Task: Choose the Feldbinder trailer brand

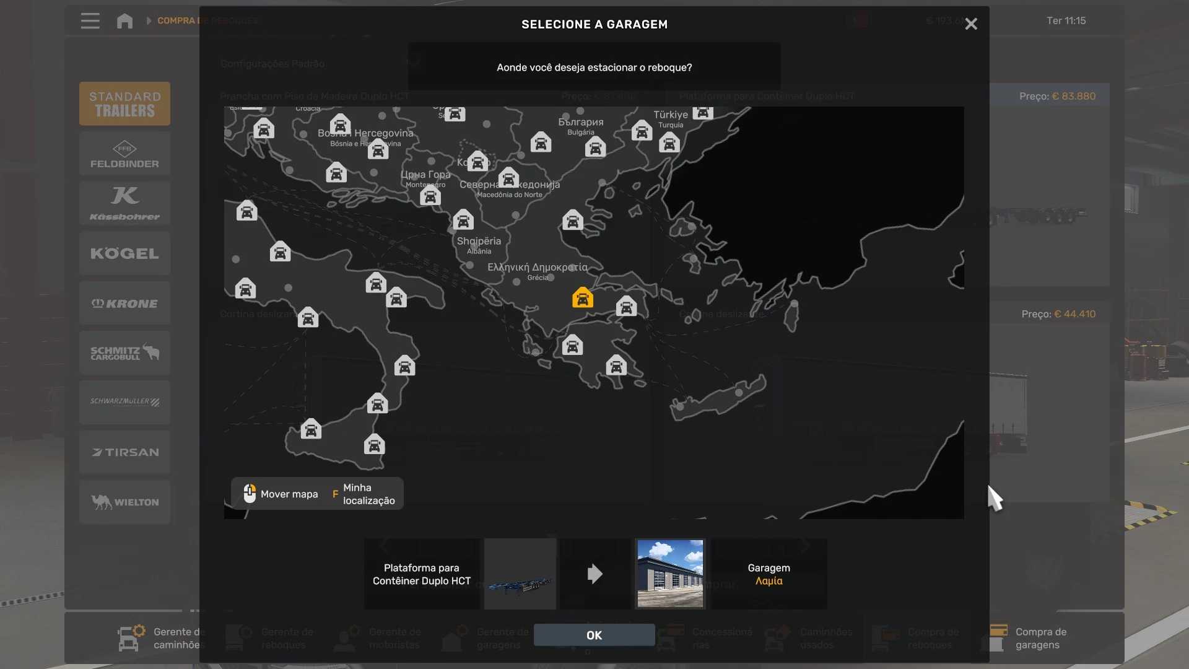Action: pyautogui.click(x=124, y=154)
